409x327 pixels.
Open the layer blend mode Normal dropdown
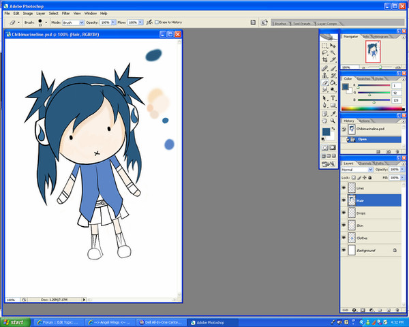[370, 170]
